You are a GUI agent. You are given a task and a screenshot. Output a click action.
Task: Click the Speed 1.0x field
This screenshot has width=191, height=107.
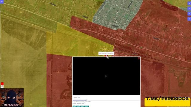pyautogui.click(x=80, y=97)
